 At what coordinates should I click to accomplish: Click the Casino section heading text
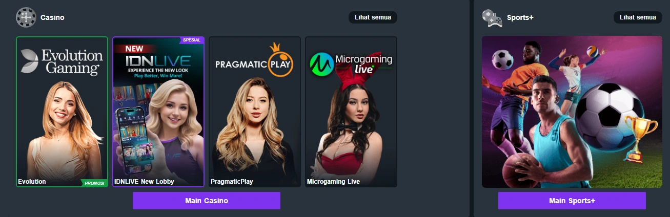52,17
